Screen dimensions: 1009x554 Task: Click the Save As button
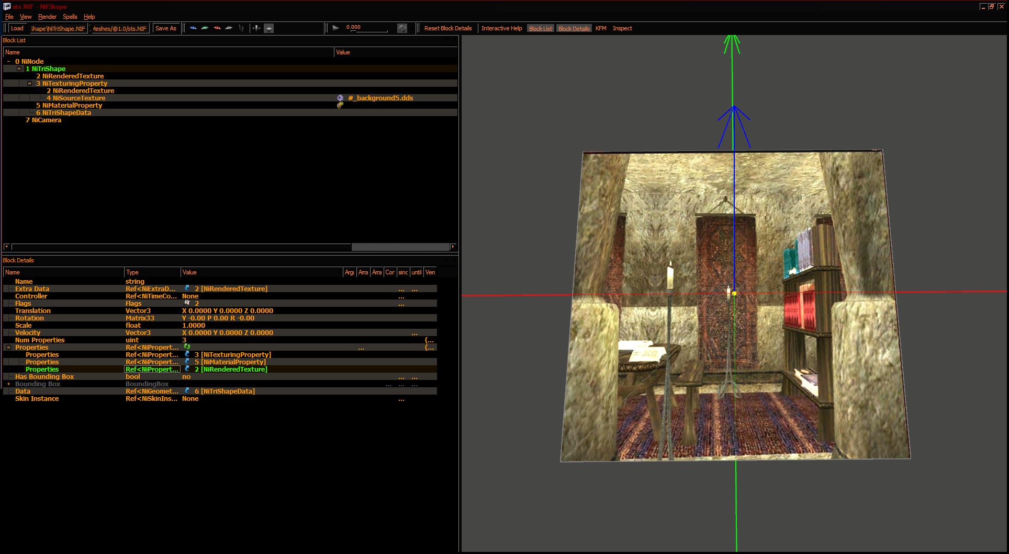tap(166, 28)
